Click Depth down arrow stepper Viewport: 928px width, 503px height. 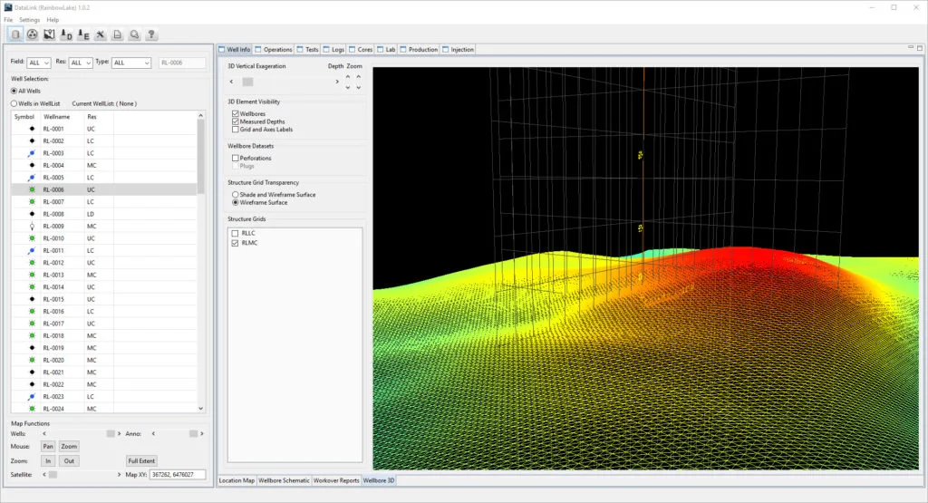(x=347, y=87)
